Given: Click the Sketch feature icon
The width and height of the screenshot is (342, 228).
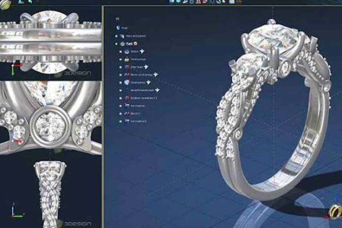Looking at the screenshot, I should pyautogui.click(x=125, y=52).
